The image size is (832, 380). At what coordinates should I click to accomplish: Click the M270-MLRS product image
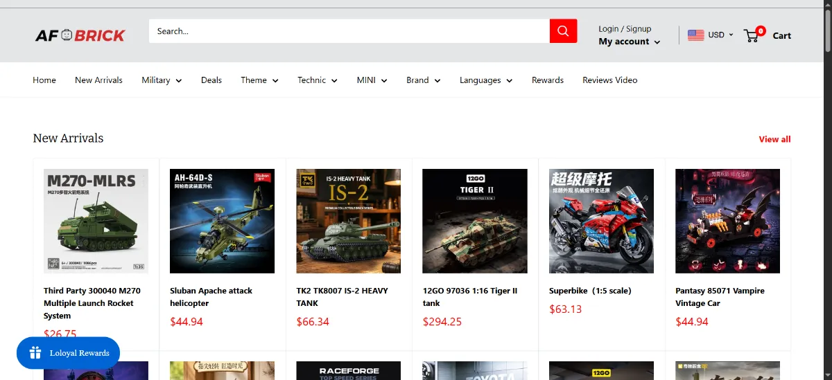point(96,221)
